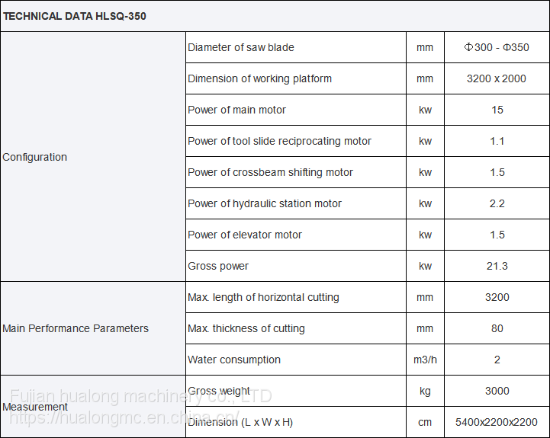
Task: Click the Power of main motor label
Action: (237, 110)
